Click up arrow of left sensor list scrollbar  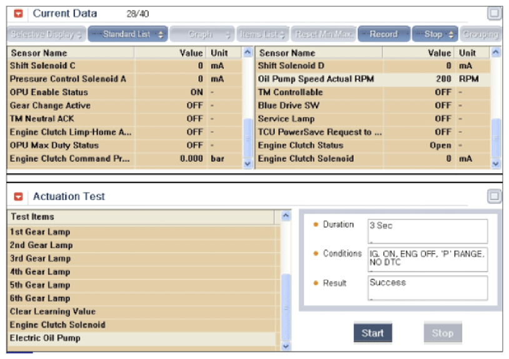click(x=248, y=53)
